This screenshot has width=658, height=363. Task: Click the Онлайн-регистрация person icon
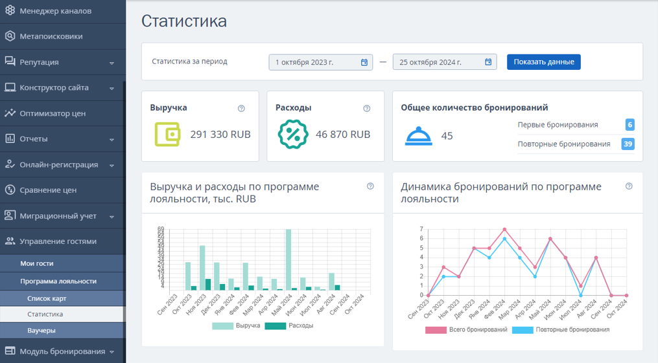(x=10, y=164)
